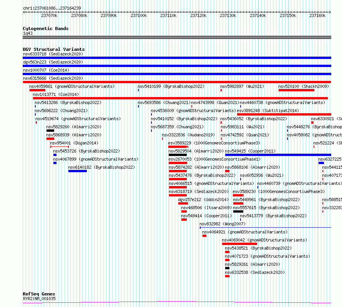Click the nsv4536009 gnomAD label
The height and width of the screenshot is (307, 342).
click(x=193, y=111)
